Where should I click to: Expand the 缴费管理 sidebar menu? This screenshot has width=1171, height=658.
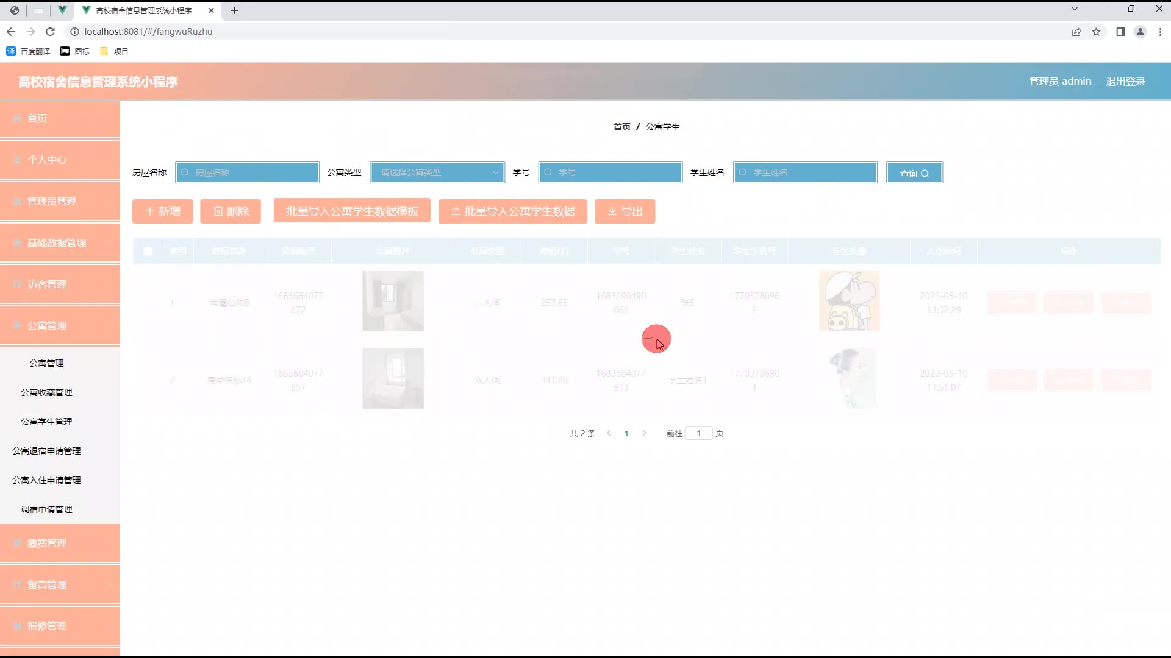pyautogui.click(x=60, y=543)
